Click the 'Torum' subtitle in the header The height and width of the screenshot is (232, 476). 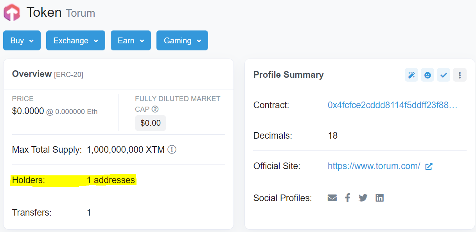point(81,13)
